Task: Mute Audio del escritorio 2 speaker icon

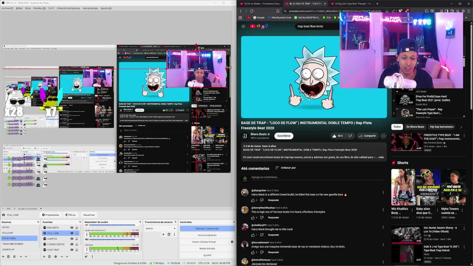Action: pyautogui.click(x=86, y=239)
